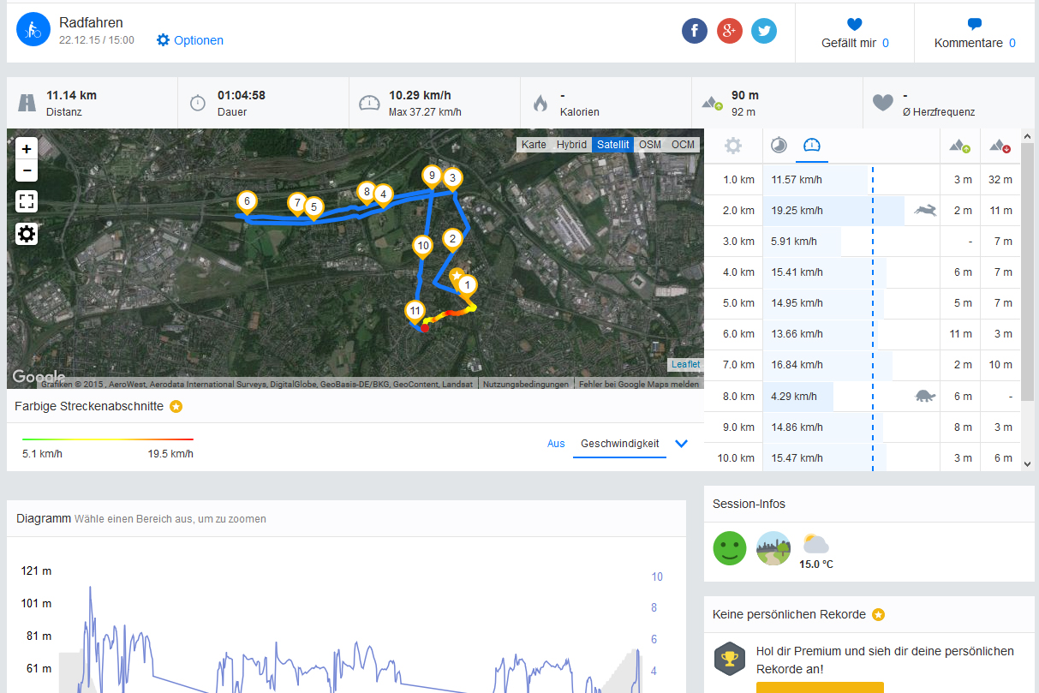Screen dimensions: 1039x693
Task: Switch map to Hybrid view
Action: click(571, 145)
